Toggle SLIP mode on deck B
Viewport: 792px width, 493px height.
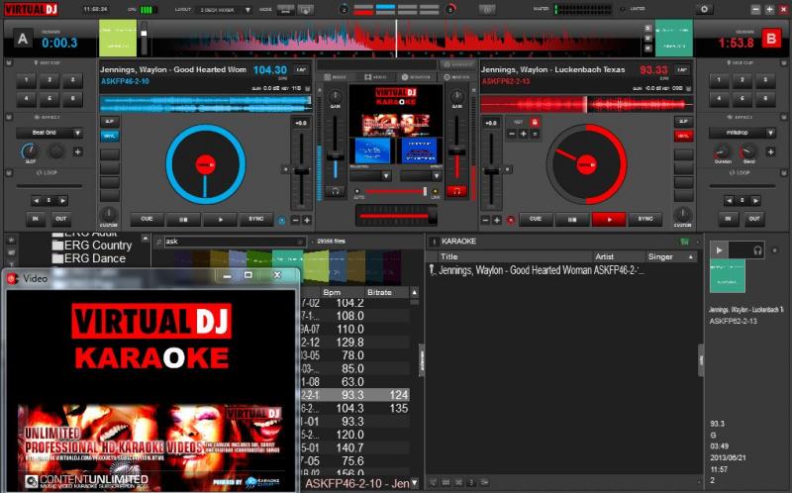(x=683, y=122)
